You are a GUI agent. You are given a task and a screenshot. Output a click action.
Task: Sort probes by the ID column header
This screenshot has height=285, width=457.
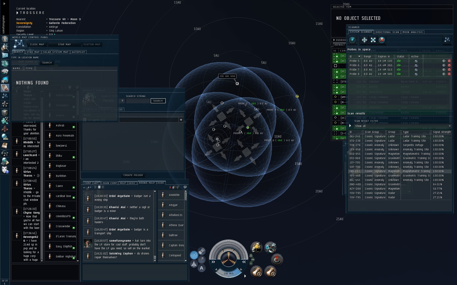[355, 57]
